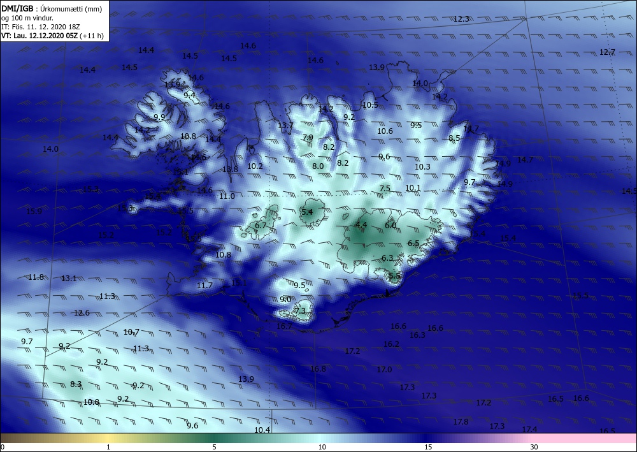Click the map value 17.8
This screenshot has height=452, width=637.
pyautogui.click(x=461, y=422)
